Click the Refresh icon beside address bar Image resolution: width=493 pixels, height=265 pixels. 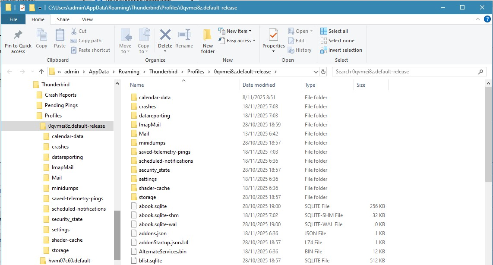click(x=324, y=72)
